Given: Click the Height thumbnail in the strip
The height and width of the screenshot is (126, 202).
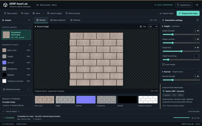Looking at the screenshot, I should 65,100.
